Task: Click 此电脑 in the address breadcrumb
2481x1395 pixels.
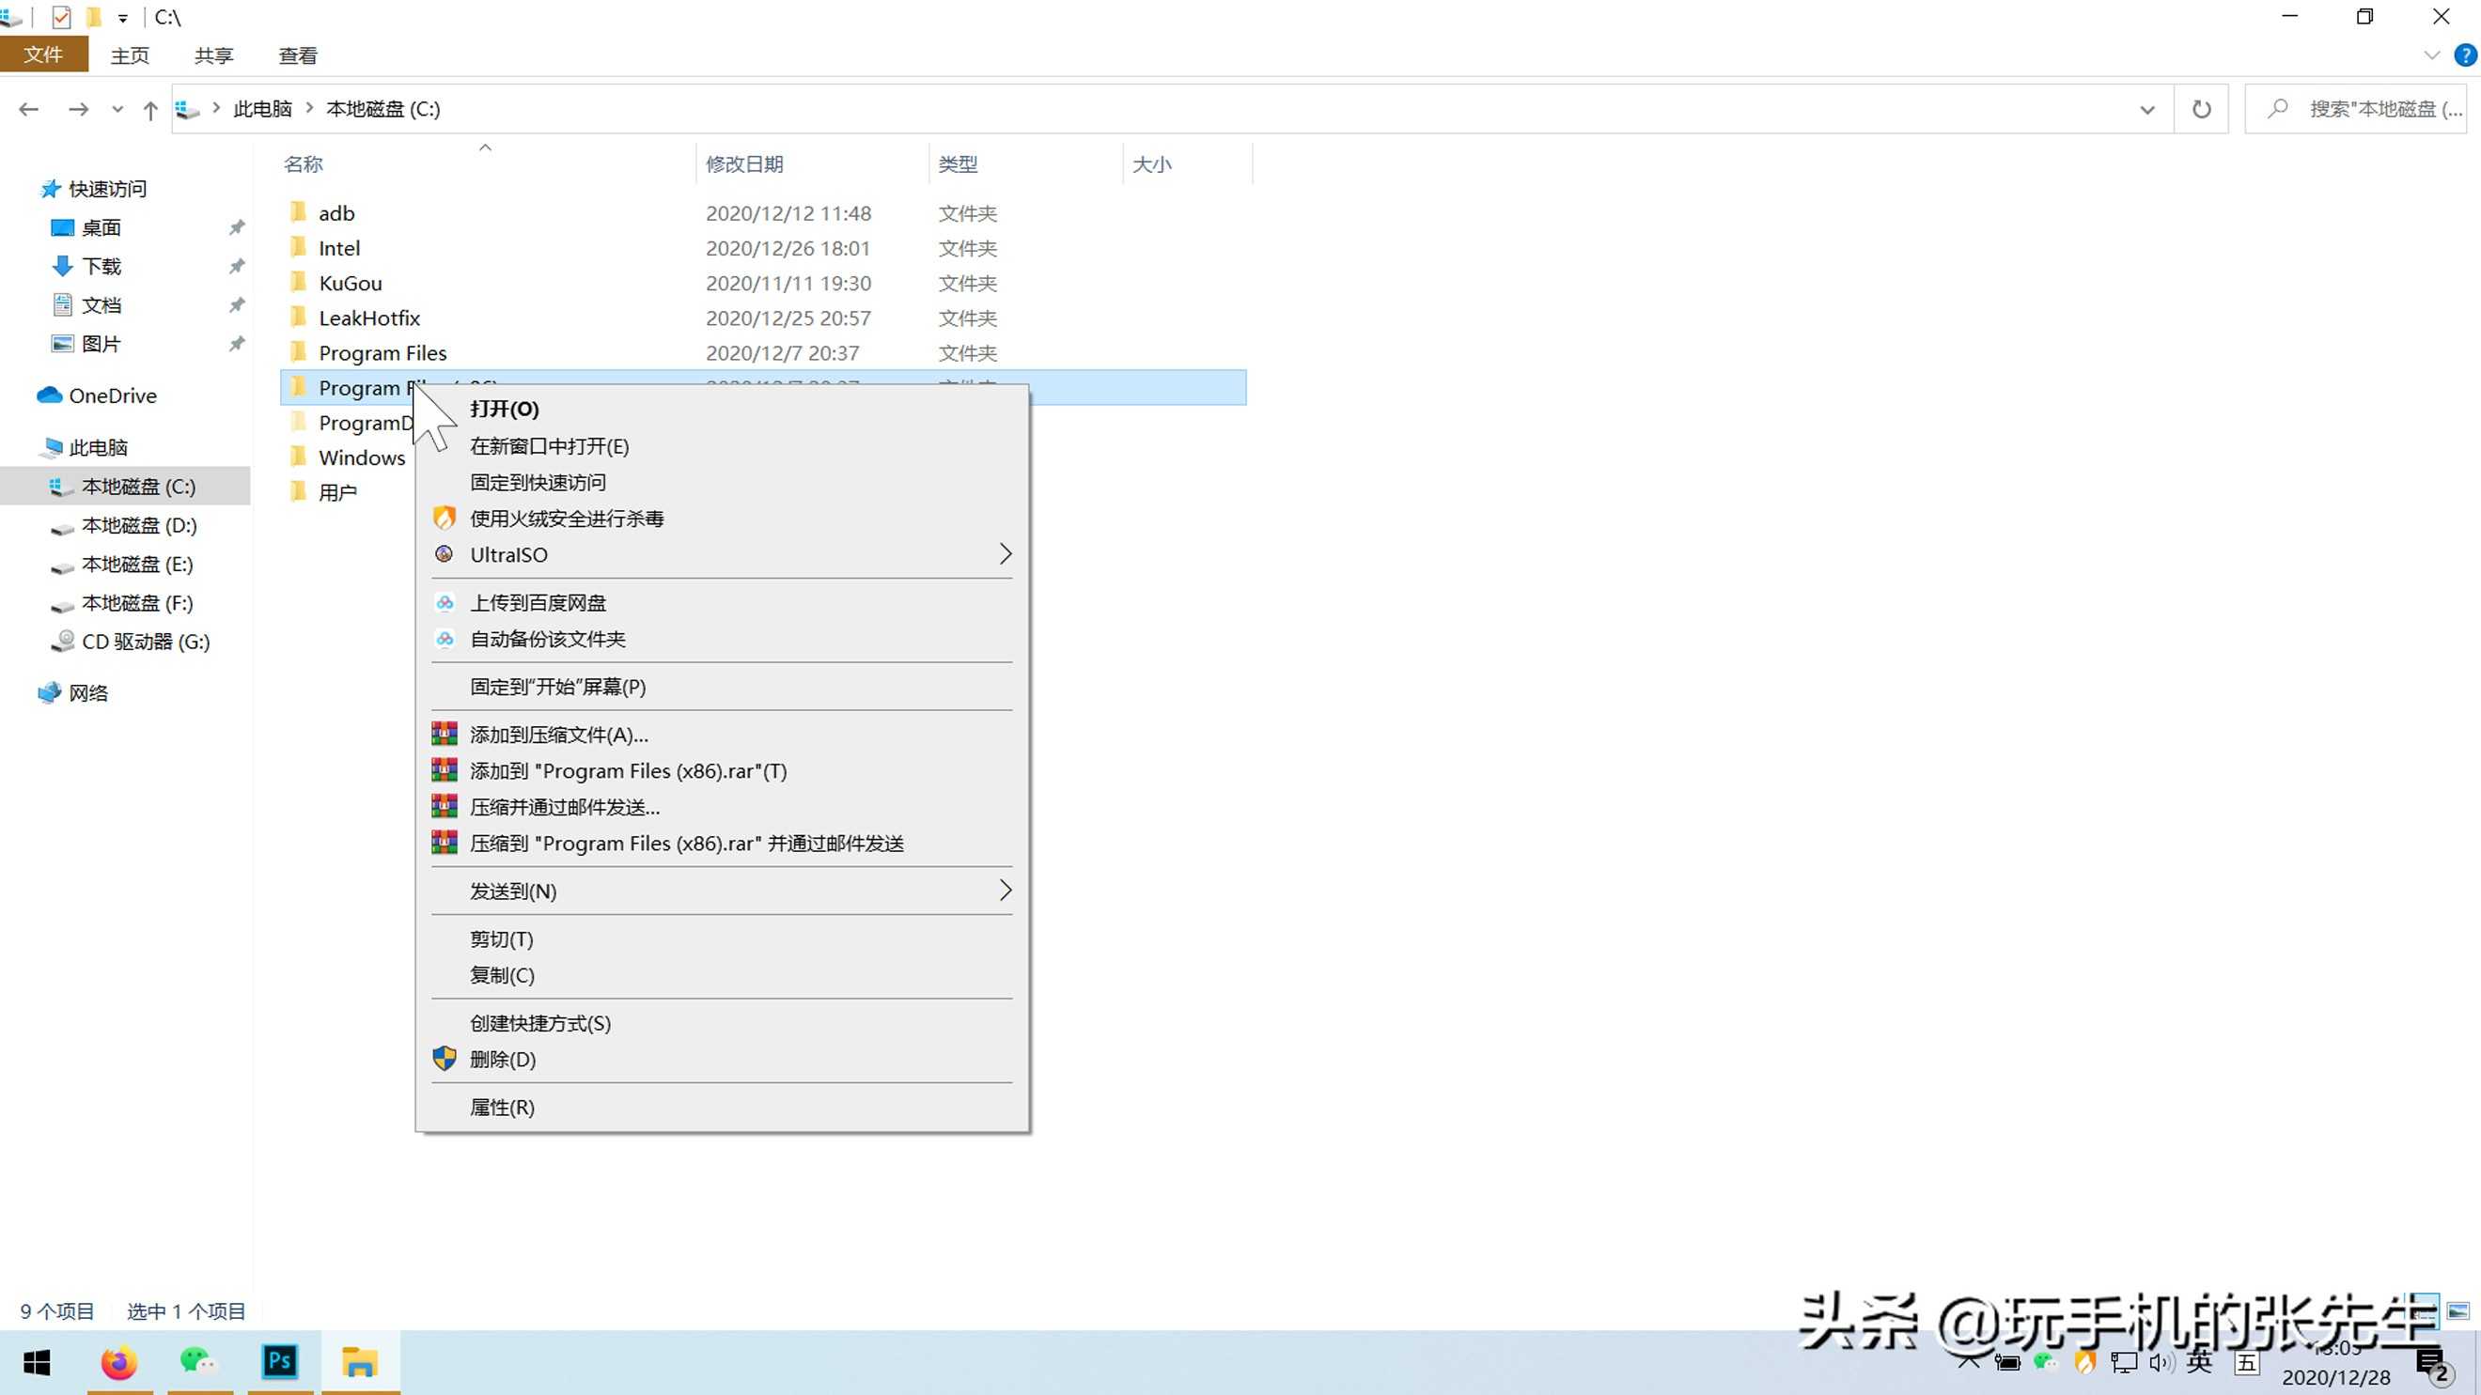Action: [262, 109]
